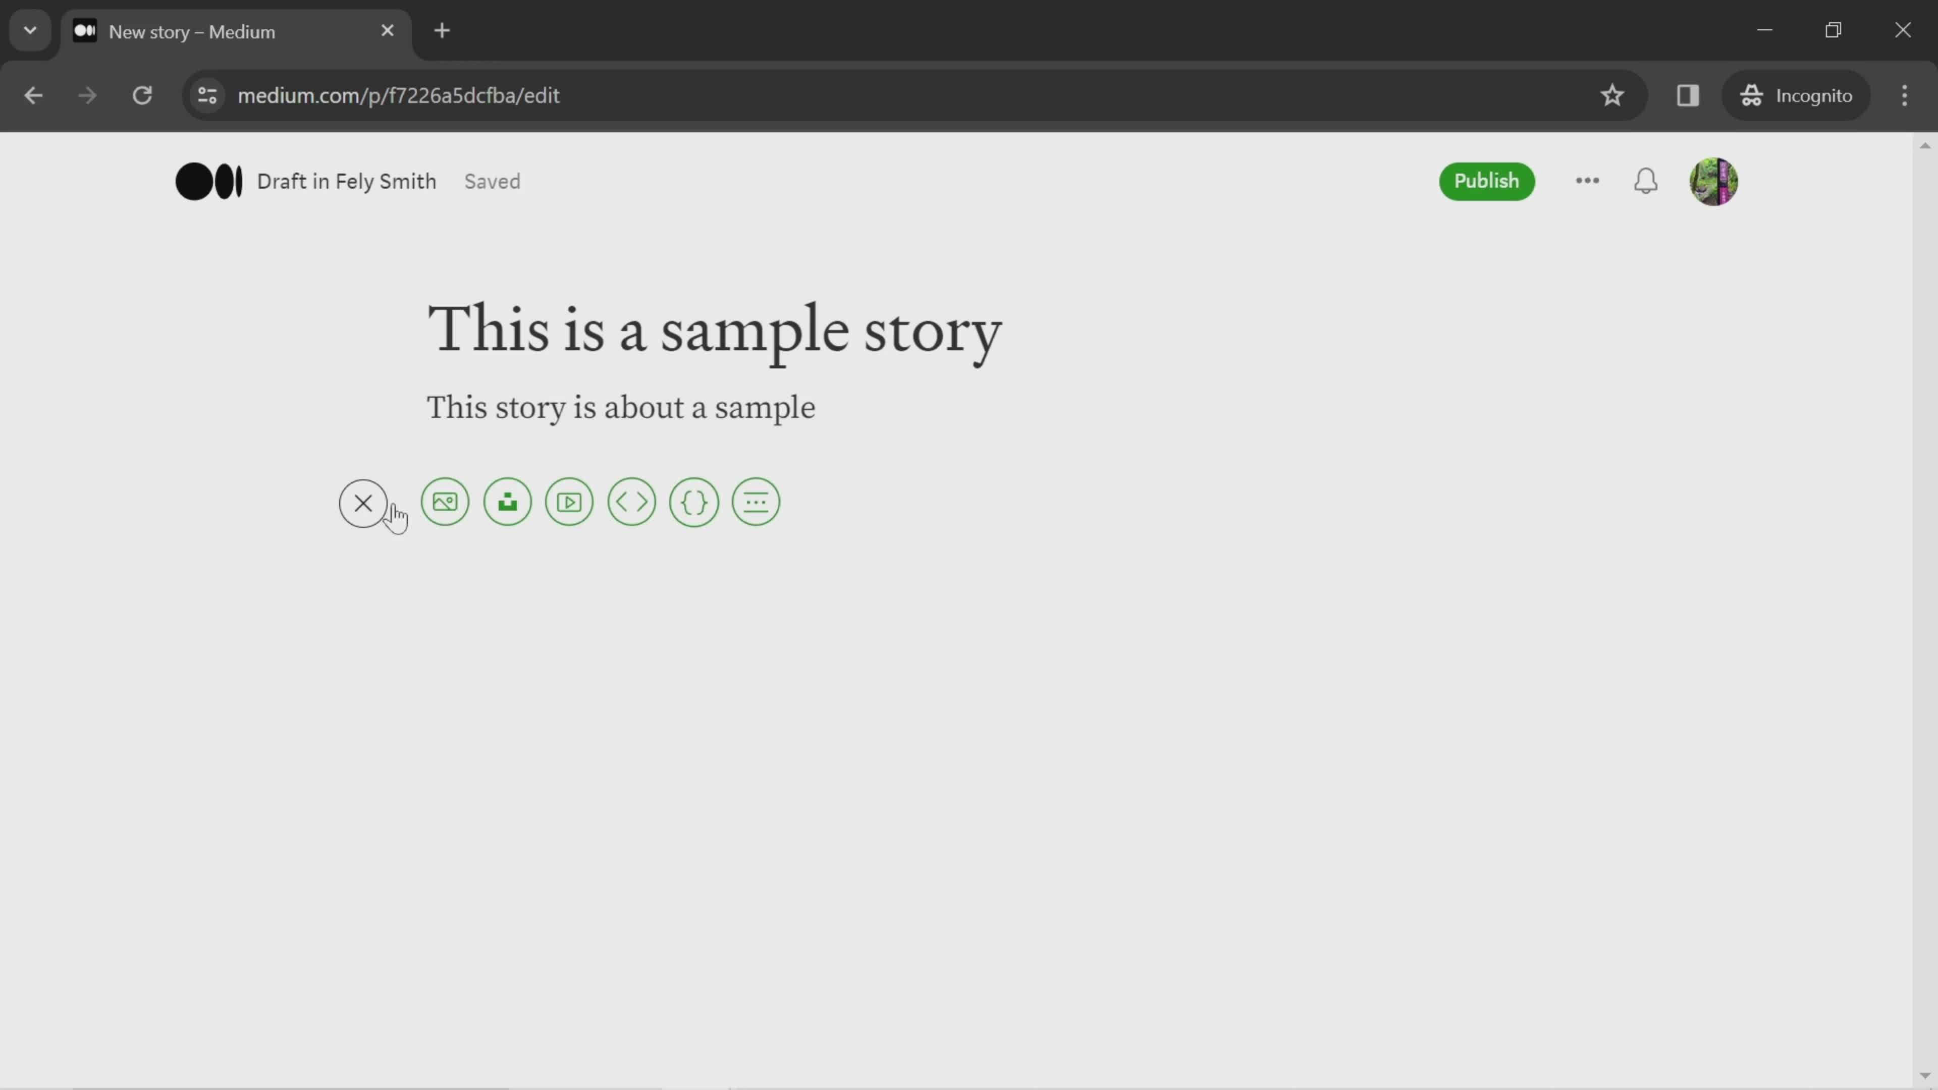Click the video embed icon
This screenshot has width=1938, height=1090.
(x=570, y=502)
